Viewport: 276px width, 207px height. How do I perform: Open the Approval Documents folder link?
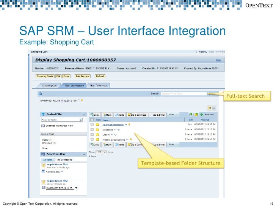pos(113,125)
